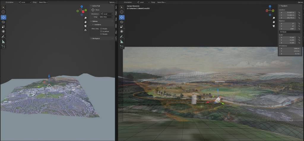This screenshot has width=304, height=141.
Task: Switch to the View sidebar tab
Action: (x=116, y=19)
